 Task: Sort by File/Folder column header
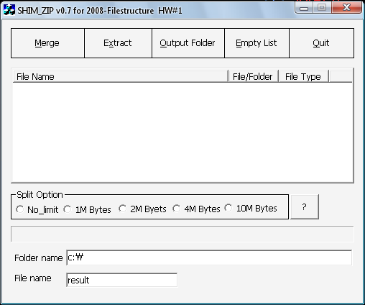[253, 76]
